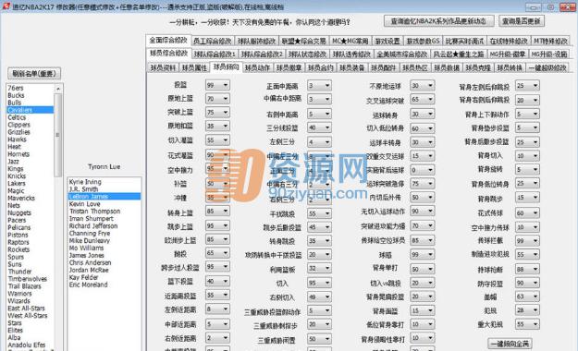Select Spurs in the team list

(31, 257)
